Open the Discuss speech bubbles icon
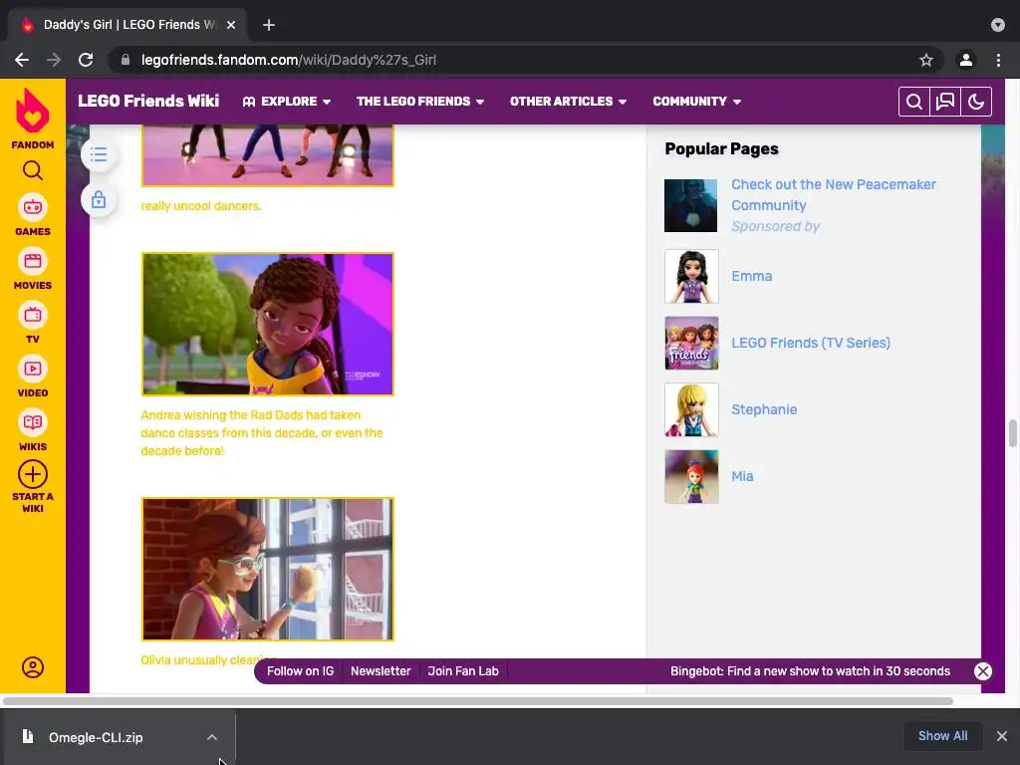1020x765 pixels. pyautogui.click(x=945, y=102)
